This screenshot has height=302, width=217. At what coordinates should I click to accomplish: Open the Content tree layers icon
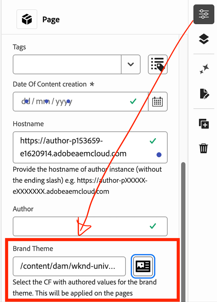tap(204, 39)
